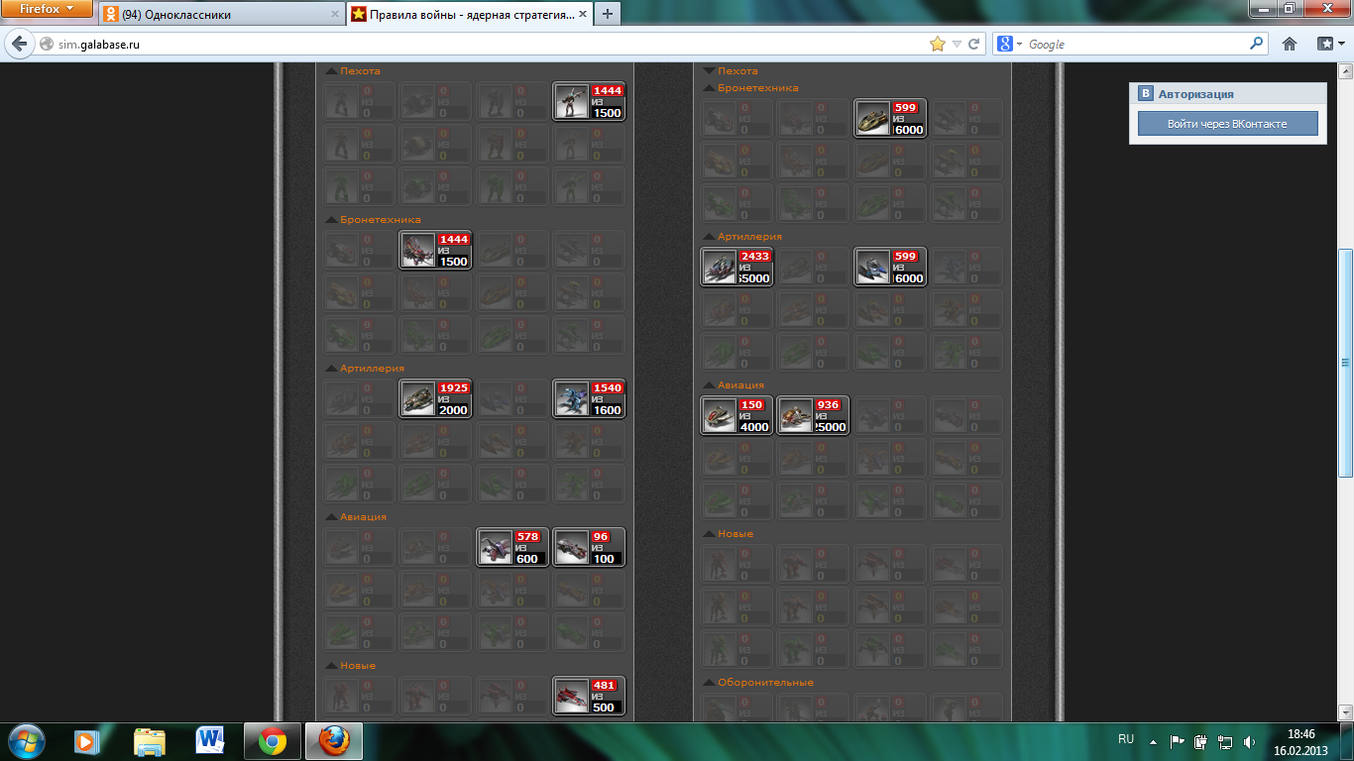Switch to the Одноклассники tab
This screenshot has height=761, width=1354.
point(221,14)
